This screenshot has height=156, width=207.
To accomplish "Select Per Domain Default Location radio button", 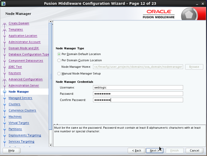I will pyautogui.click(x=59, y=54).
